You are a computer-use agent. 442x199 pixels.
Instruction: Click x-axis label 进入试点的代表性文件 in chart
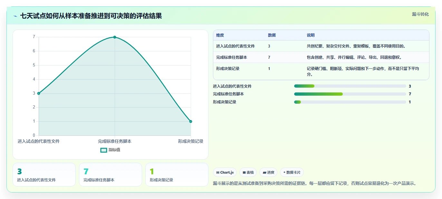click(39, 142)
